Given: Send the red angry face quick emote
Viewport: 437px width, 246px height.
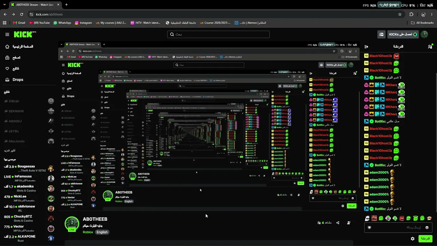Looking at the screenshot, I should tap(402, 218).
